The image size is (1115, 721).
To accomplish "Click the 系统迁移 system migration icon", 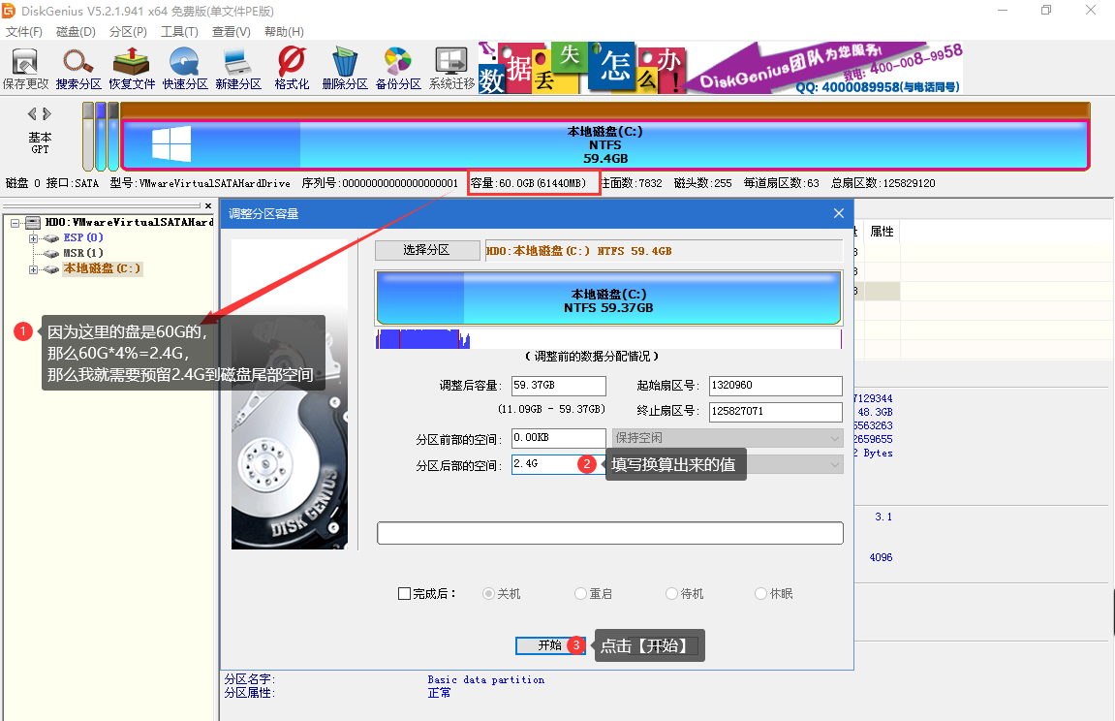I will tap(451, 69).
